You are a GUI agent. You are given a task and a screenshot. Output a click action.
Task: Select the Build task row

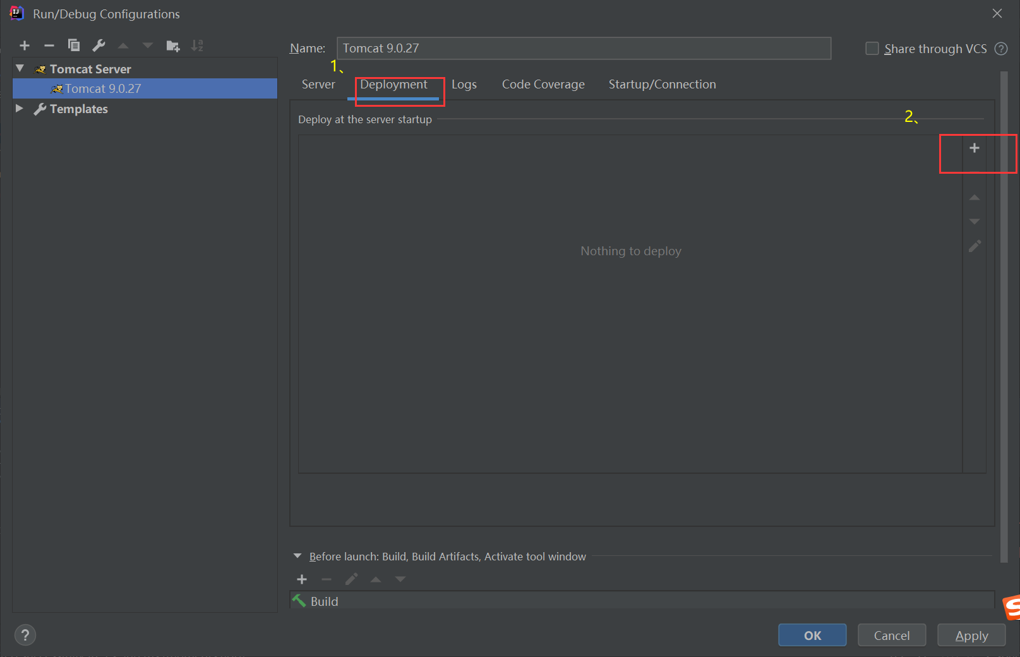tap(642, 601)
